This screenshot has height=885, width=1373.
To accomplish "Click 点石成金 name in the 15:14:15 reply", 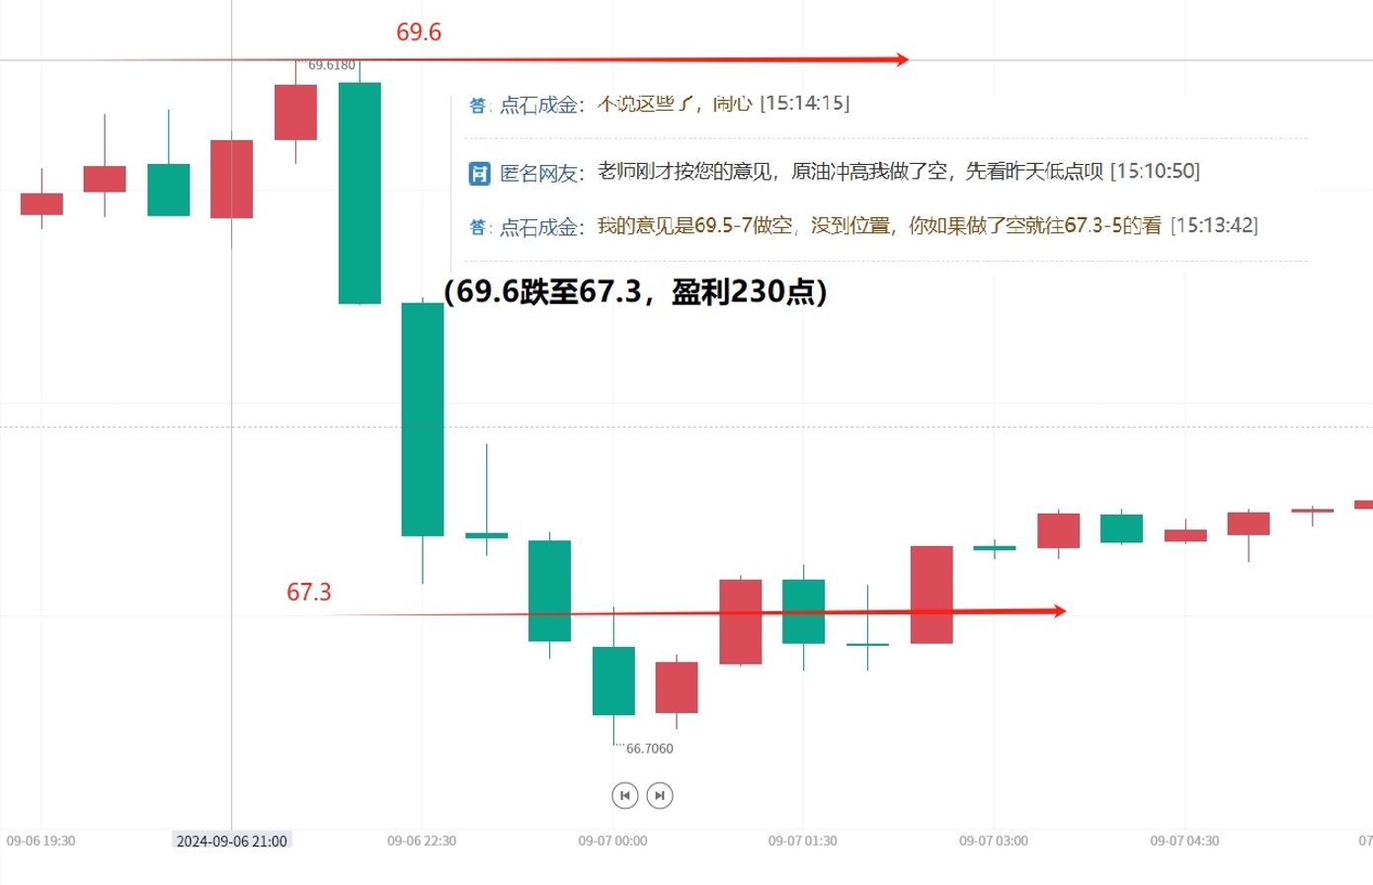I will pyautogui.click(x=538, y=106).
